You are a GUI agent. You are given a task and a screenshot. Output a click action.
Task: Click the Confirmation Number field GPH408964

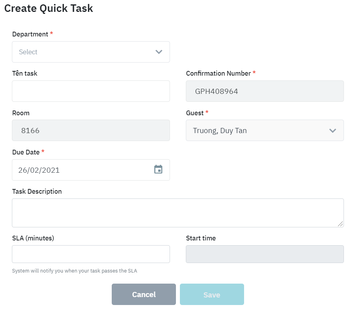(264, 91)
